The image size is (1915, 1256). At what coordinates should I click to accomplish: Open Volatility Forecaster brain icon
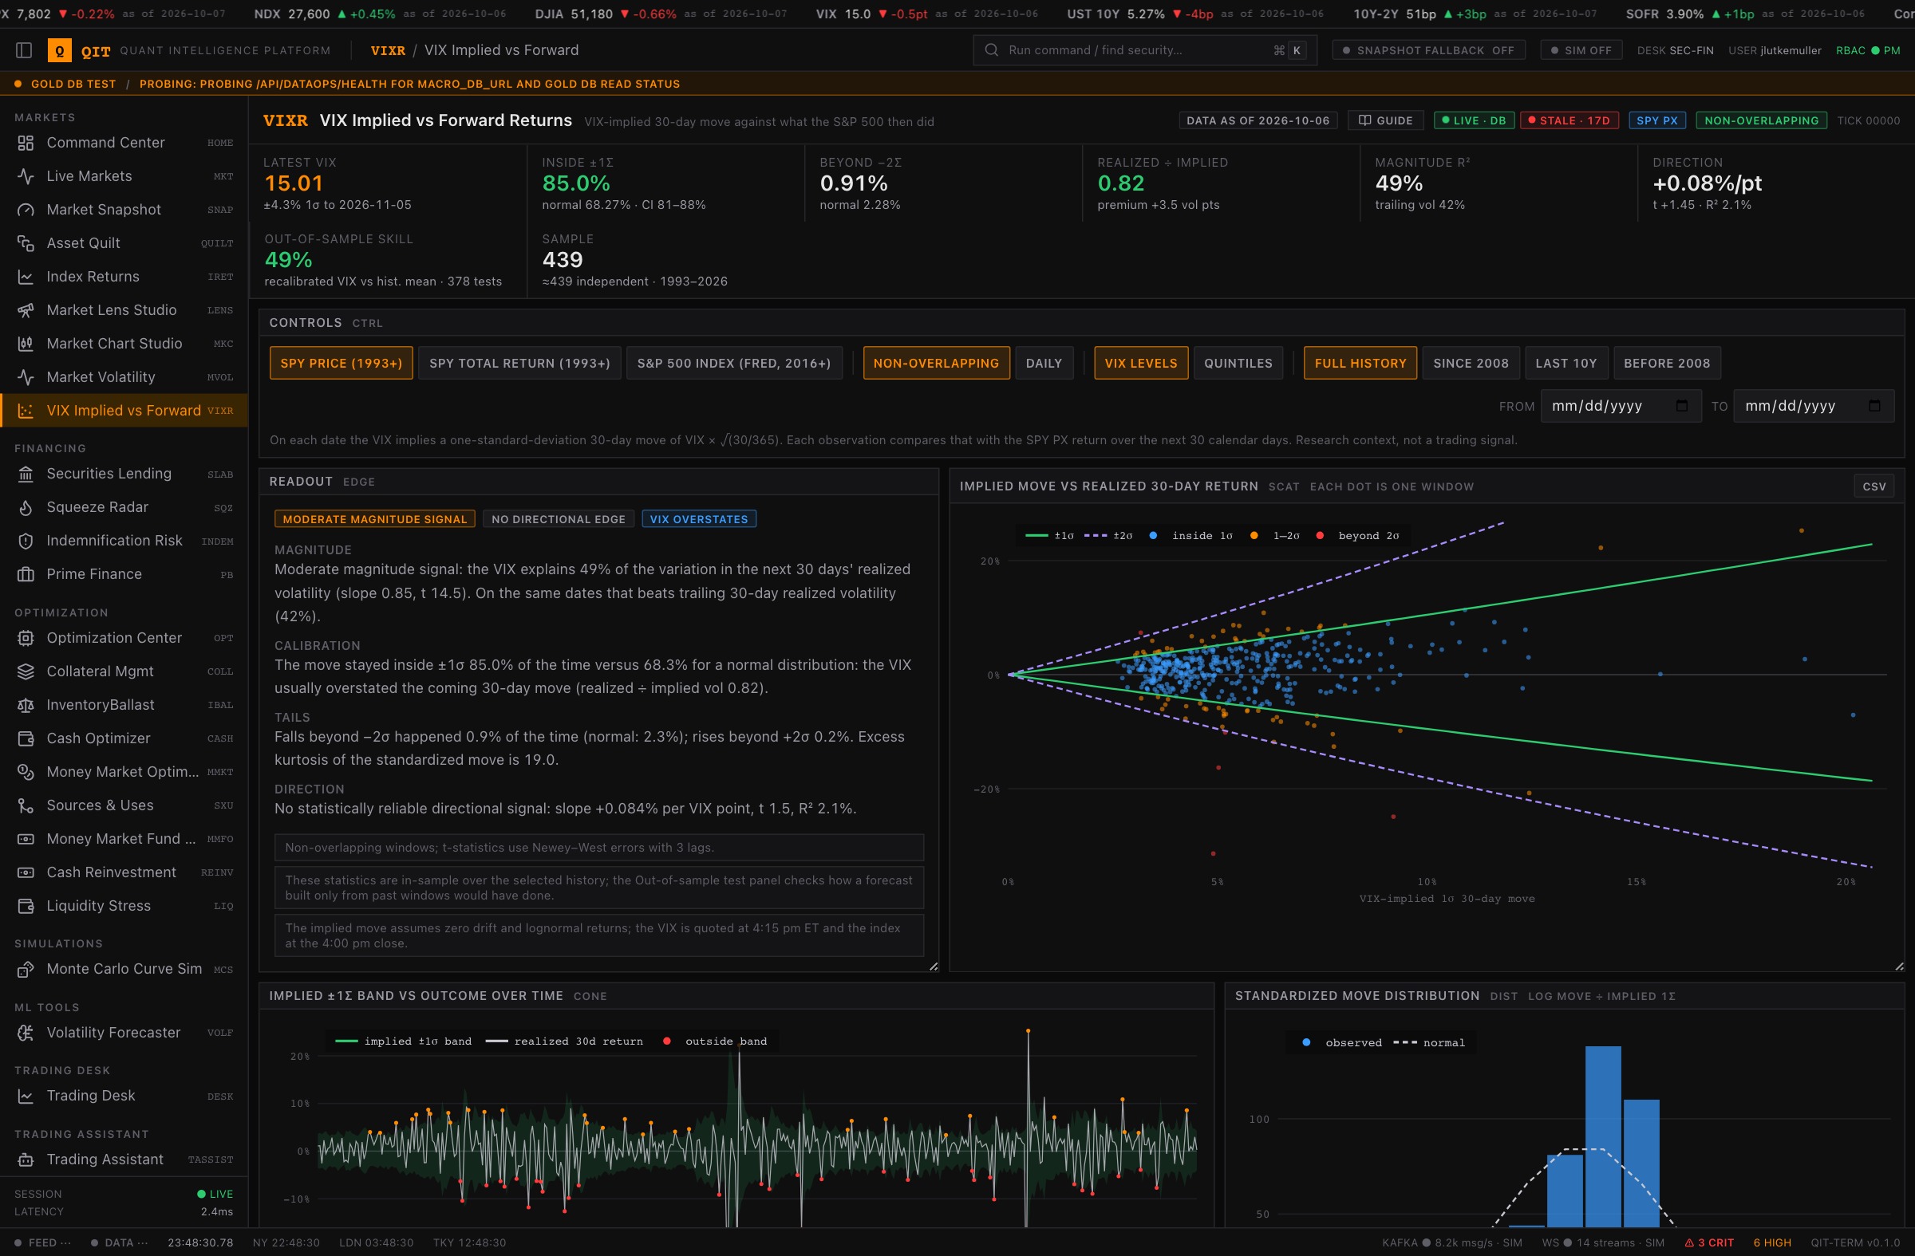(26, 1034)
